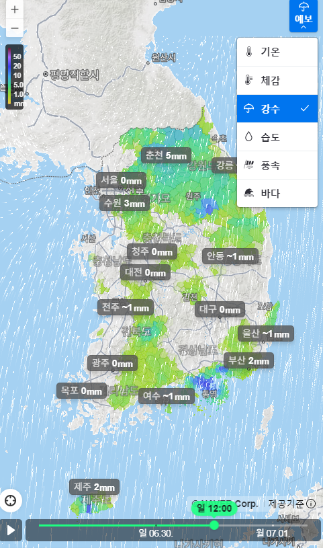
Task: Click the umbrella icon beside 강수
Action: (248, 109)
